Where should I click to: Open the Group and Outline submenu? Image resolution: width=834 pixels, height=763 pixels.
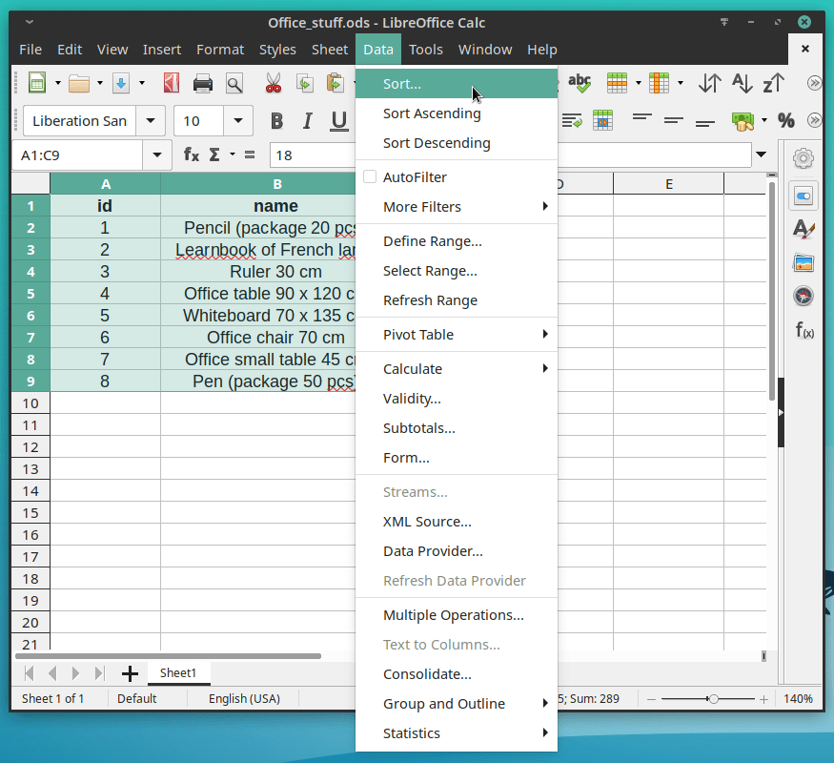pyautogui.click(x=457, y=704)
